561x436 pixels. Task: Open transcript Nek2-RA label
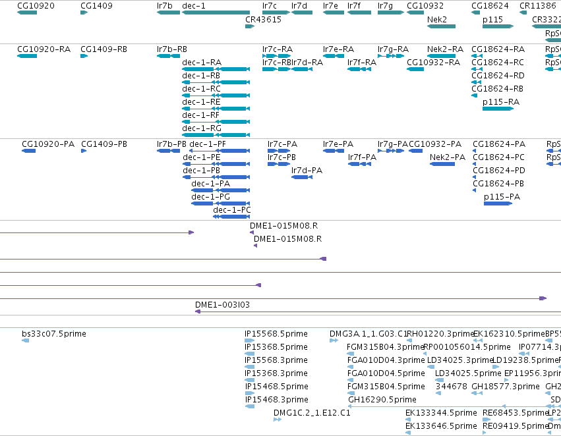tap(445, 49)
